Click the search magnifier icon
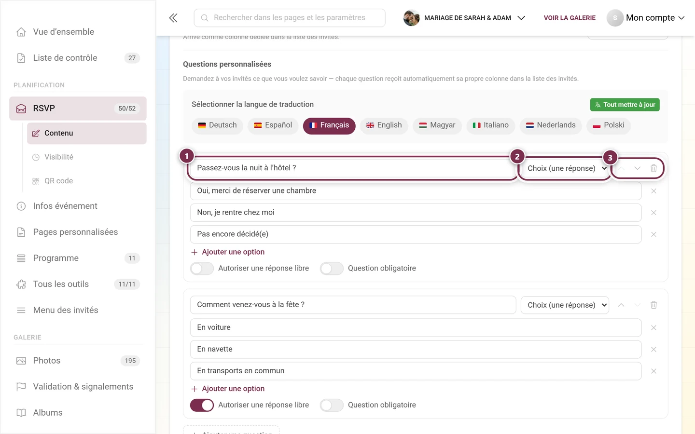 205,18
